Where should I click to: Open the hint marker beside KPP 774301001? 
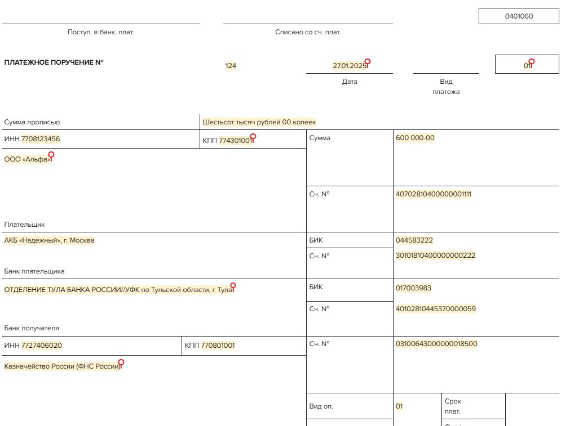pyautogui.click(x=253, y=136)
